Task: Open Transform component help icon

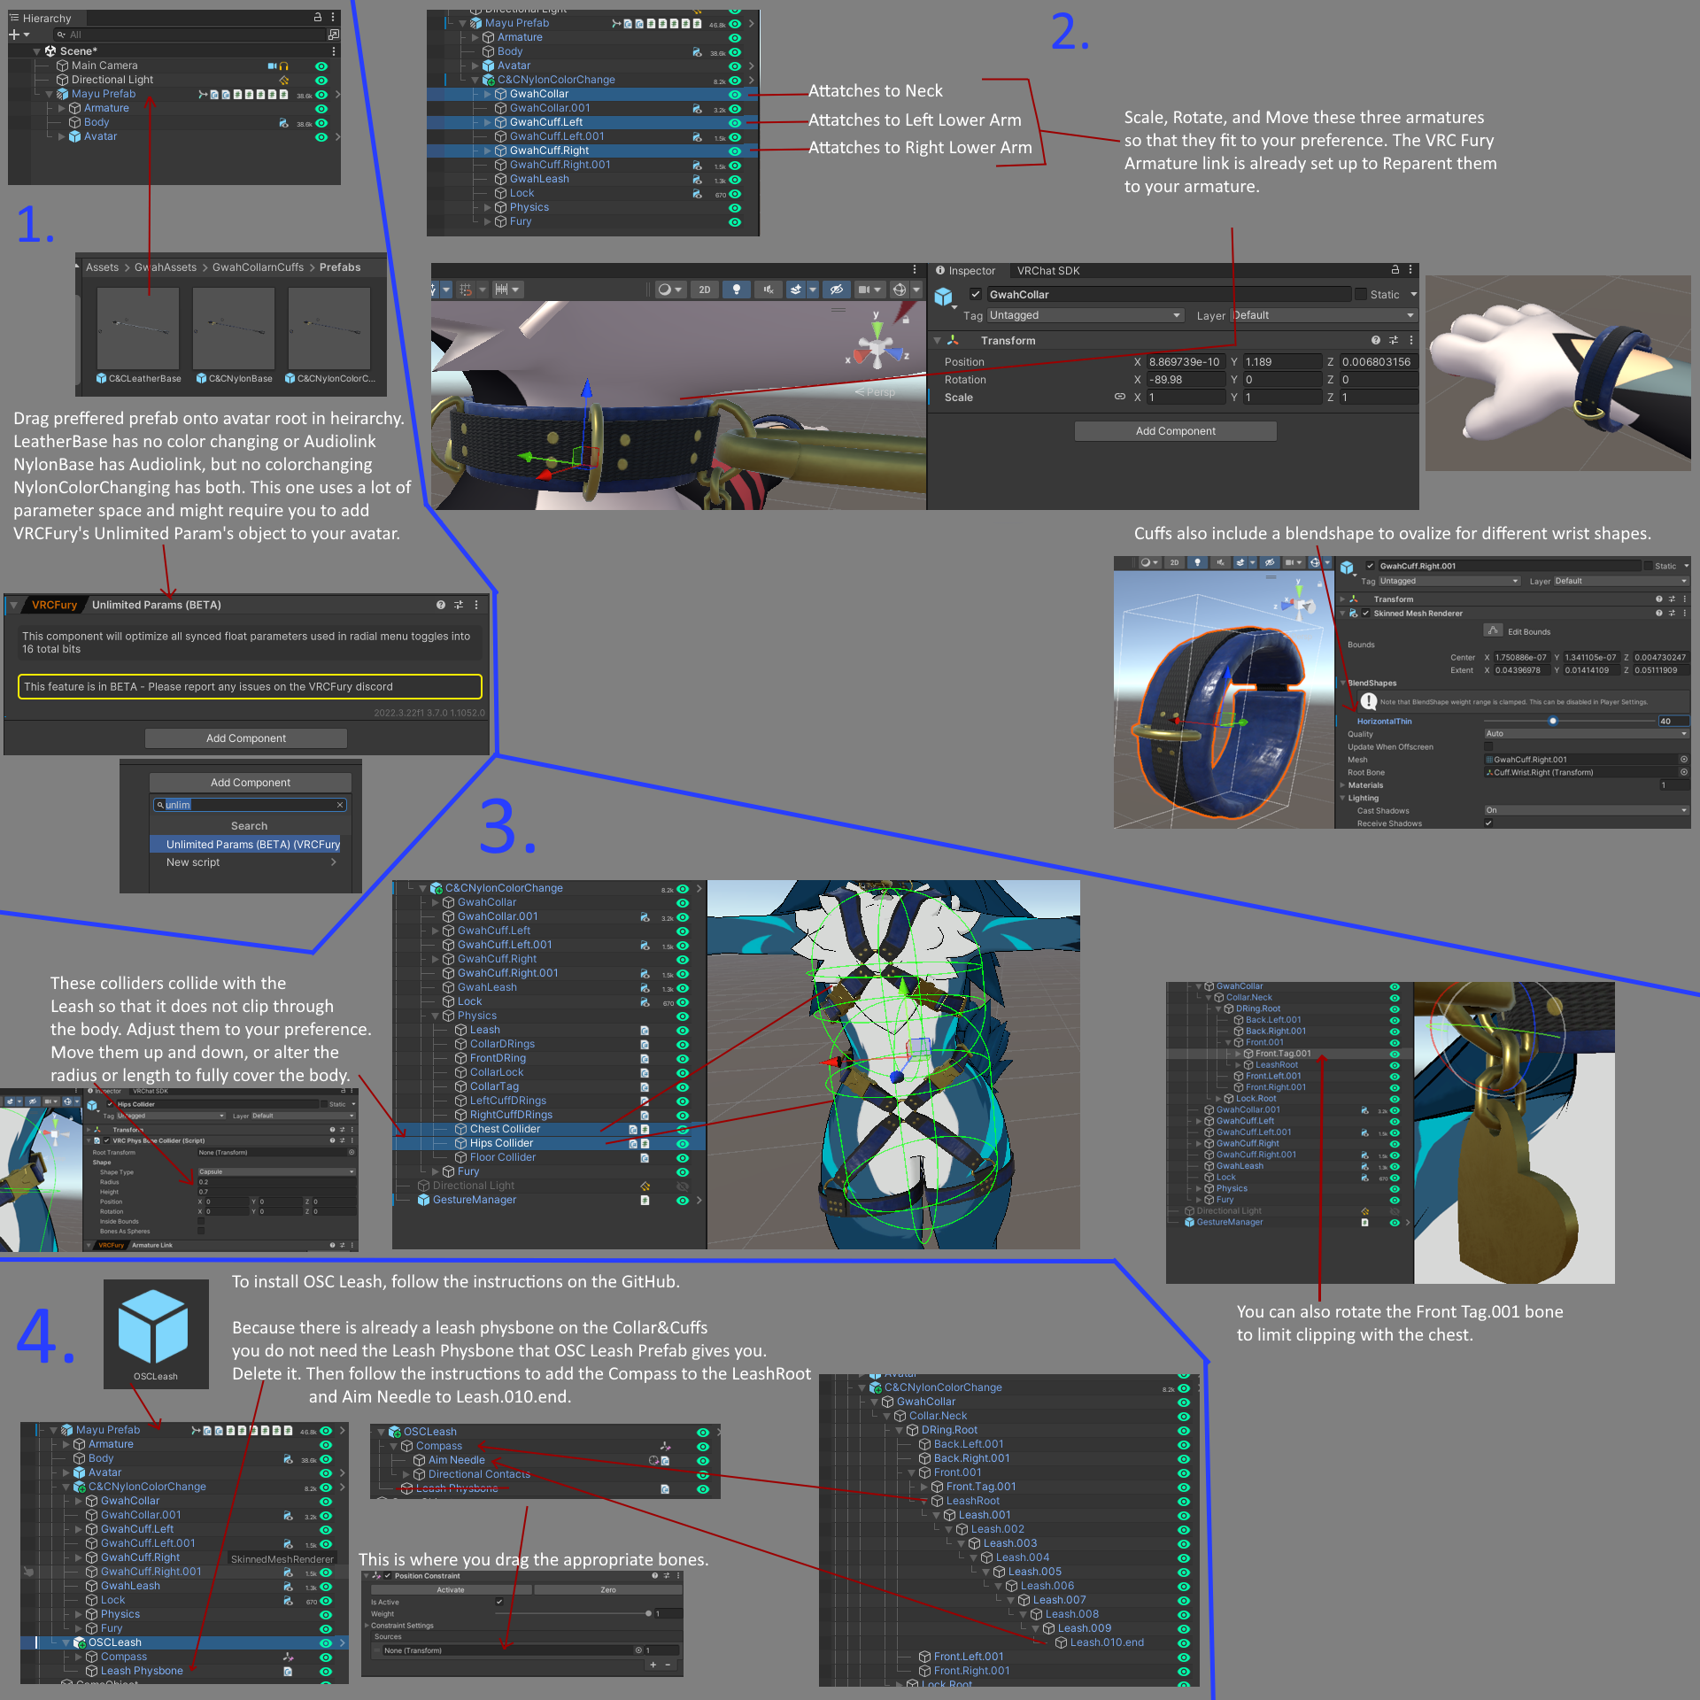Action: click(x=1376, y=340)
